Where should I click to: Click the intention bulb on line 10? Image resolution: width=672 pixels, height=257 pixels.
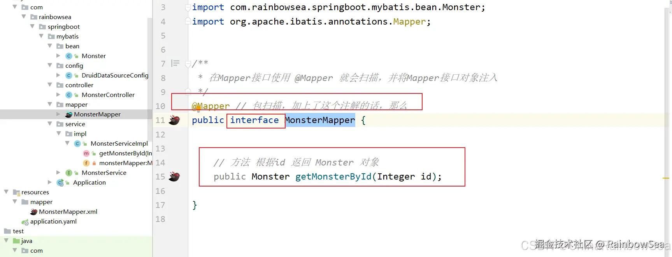[x=198, y=108]
